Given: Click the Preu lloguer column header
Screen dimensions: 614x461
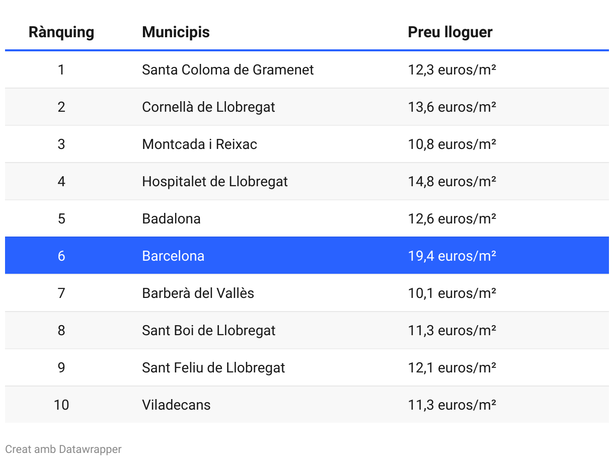Looking at the screenshot, I should 450,32.
